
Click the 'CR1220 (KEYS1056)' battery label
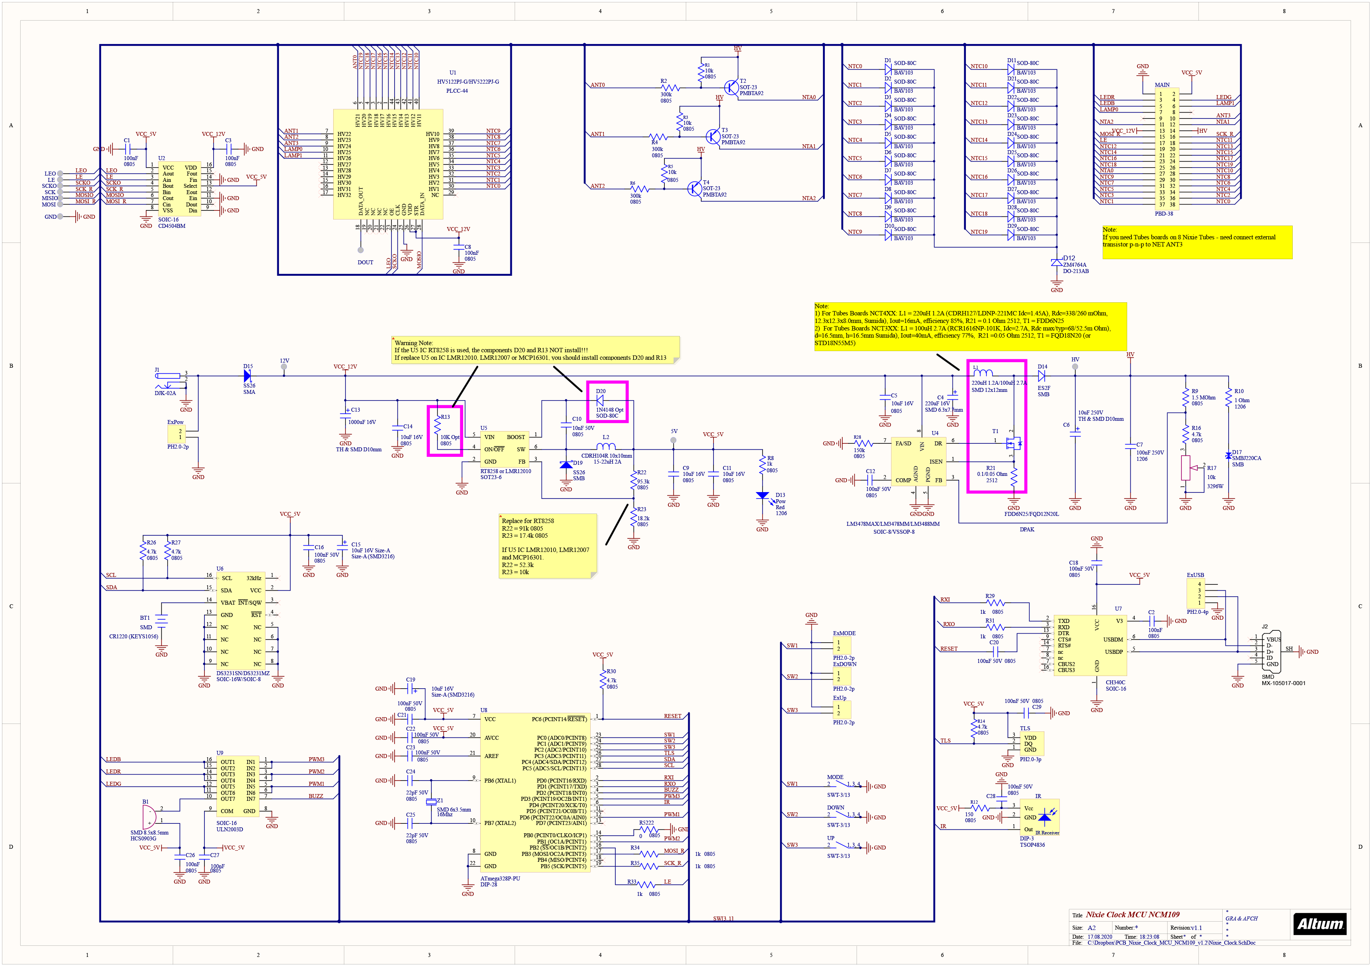(134, 636)
